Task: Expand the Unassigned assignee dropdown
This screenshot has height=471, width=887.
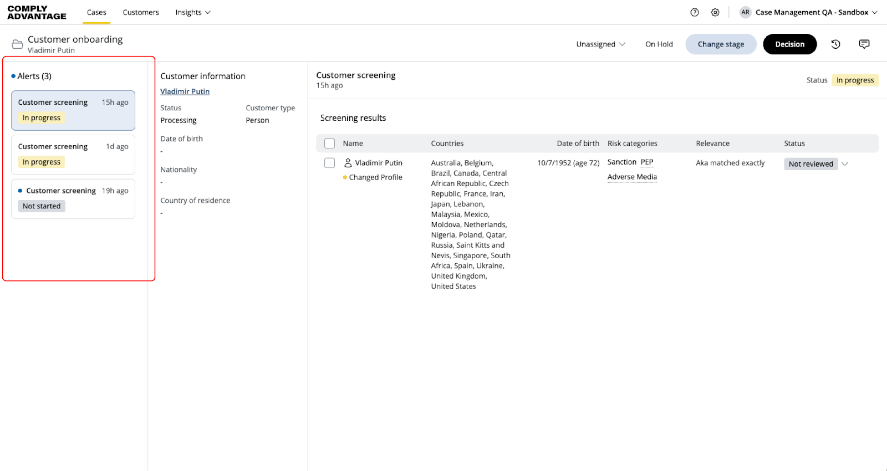Action: [x=600, y=44]
